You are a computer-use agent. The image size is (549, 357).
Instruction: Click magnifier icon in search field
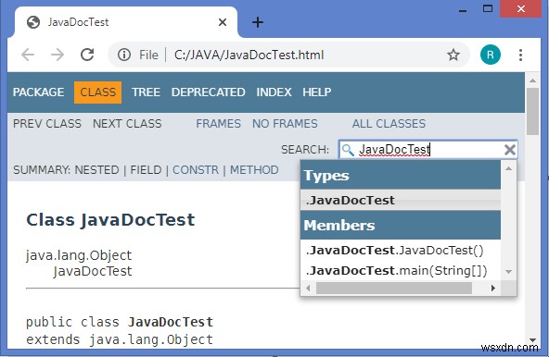[x=348, y=150]
